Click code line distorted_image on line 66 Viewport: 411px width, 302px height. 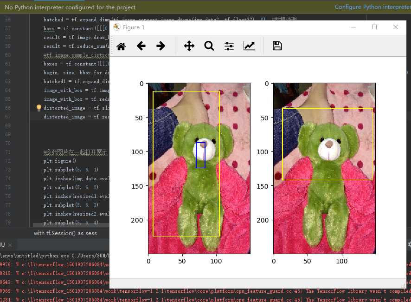pos(76,108)
